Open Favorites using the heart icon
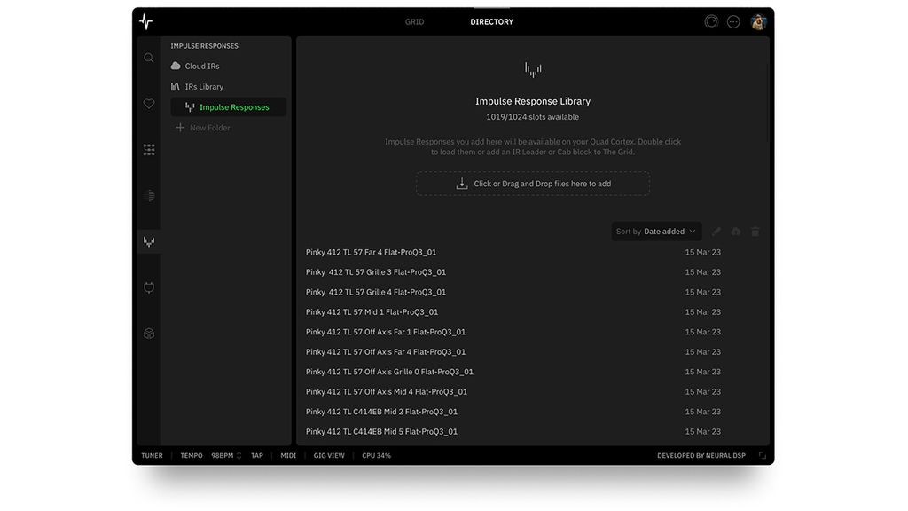Image resolution: width=908 pixels, height=511 pixels. (149, 103)
